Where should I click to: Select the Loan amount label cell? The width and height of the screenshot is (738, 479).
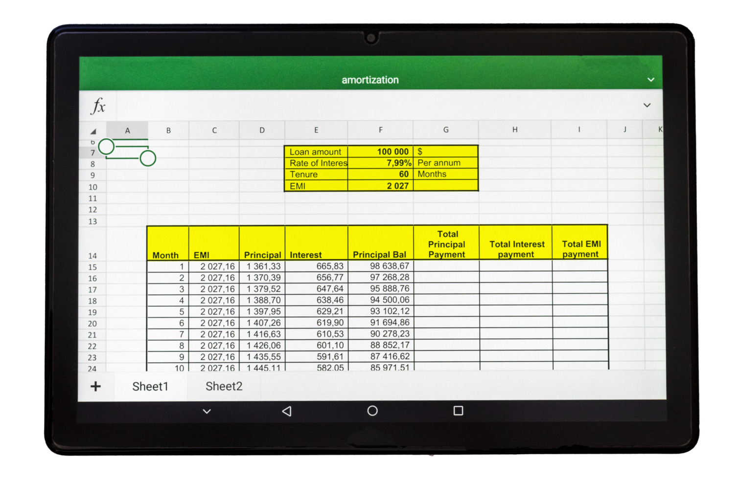[x=316, y=152]
